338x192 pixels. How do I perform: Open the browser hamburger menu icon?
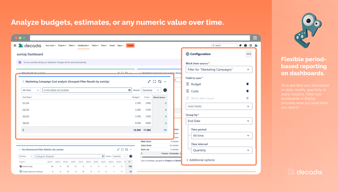255,38
